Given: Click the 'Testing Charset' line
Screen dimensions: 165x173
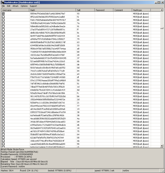Looking at the screenshot, I should pyautogui.click(x=20, y=152).
